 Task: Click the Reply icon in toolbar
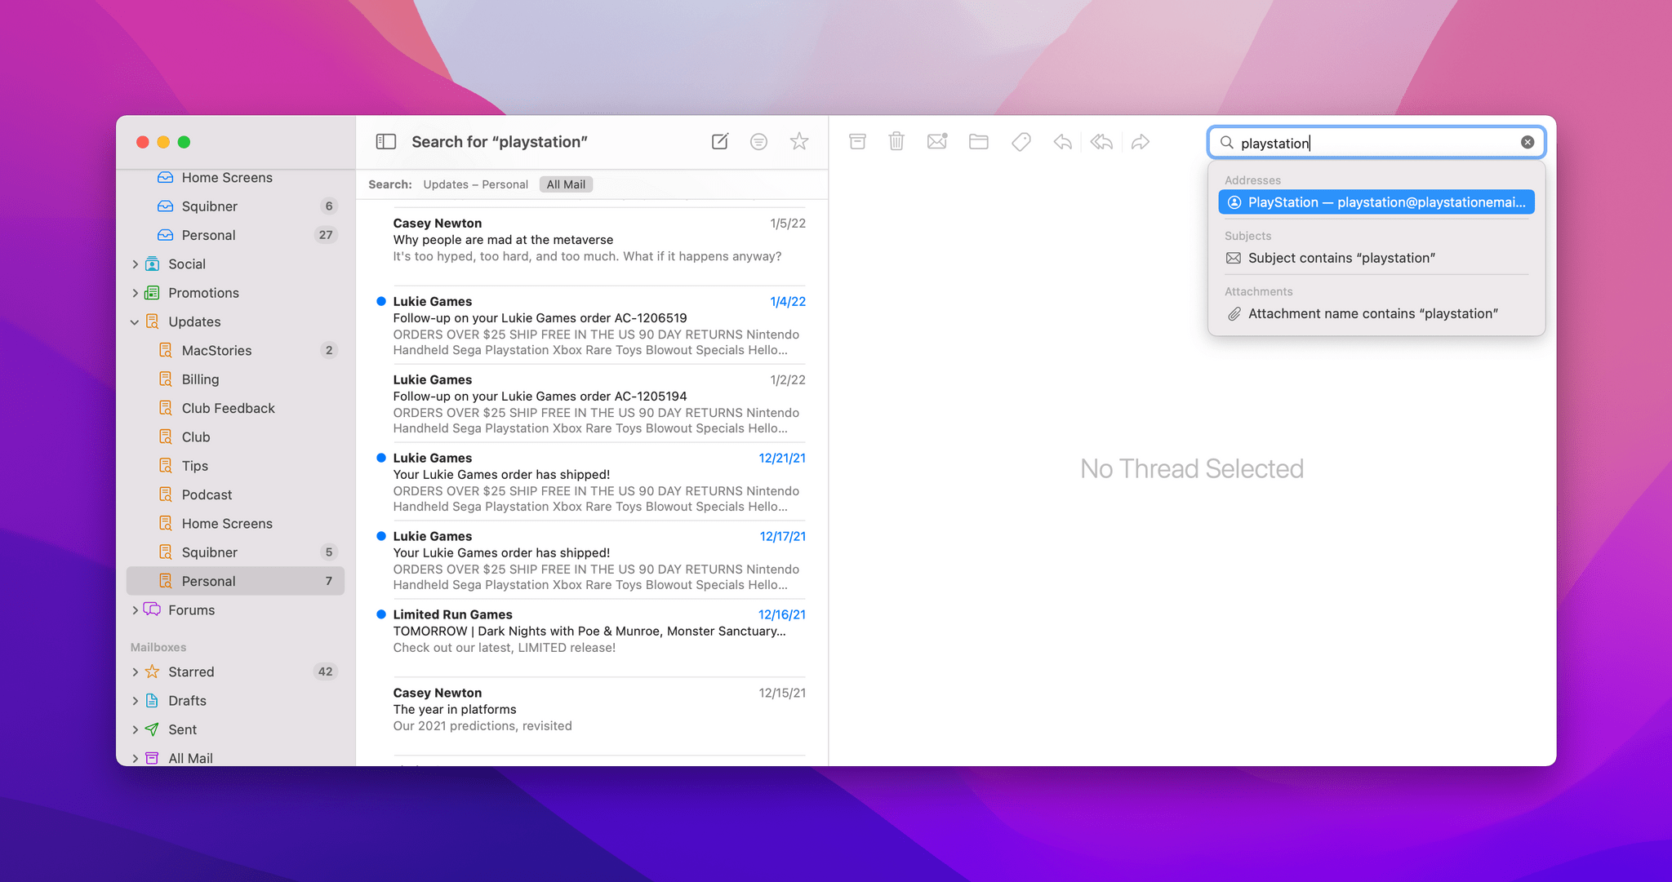(1061, 141)
